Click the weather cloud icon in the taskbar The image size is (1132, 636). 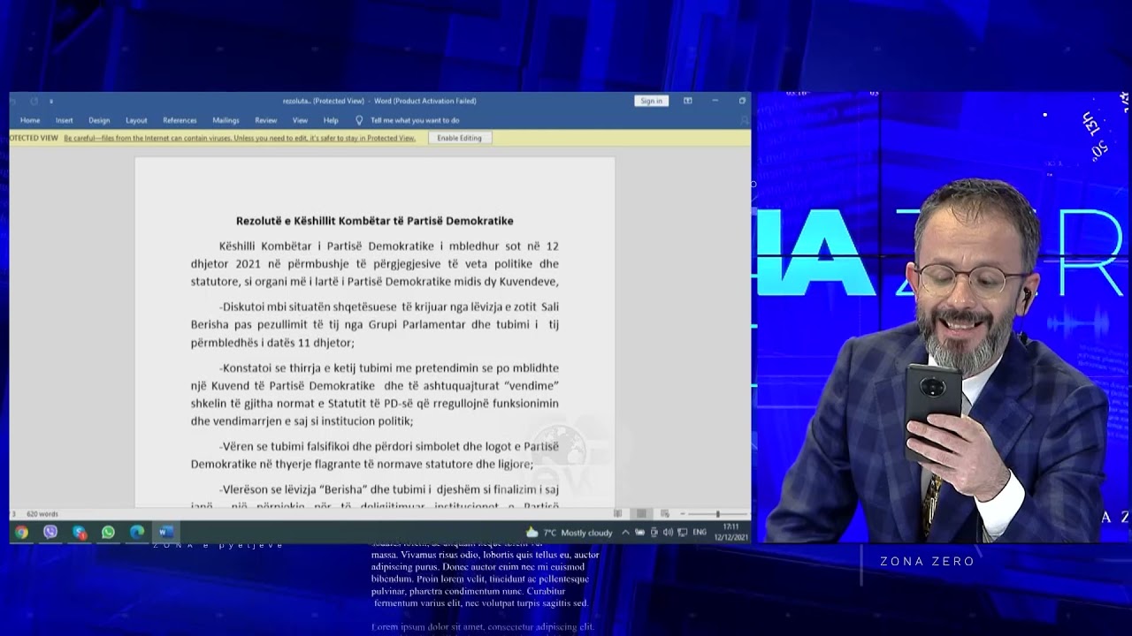532,532
